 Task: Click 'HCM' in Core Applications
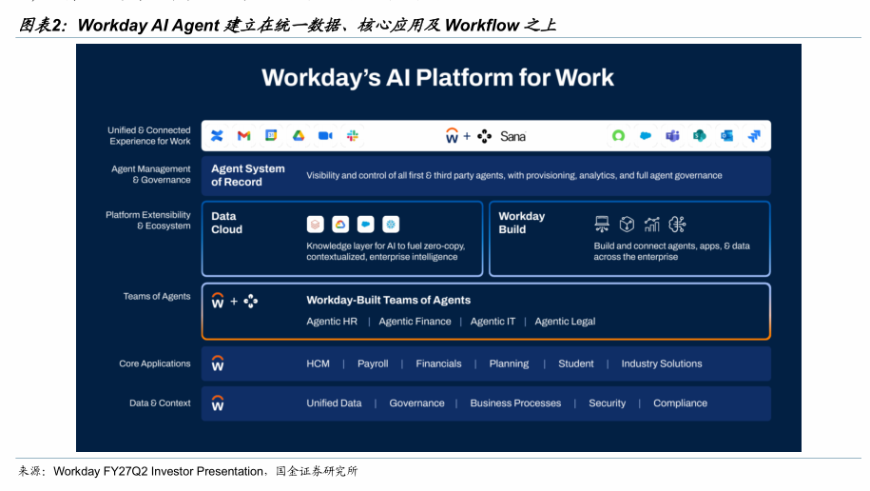(318, 363)
